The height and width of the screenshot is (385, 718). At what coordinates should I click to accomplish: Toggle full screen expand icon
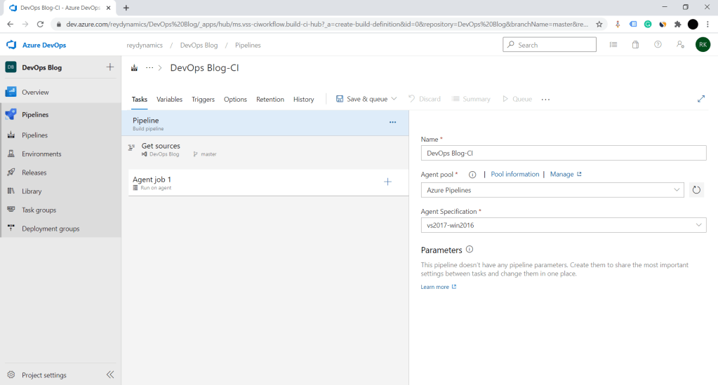[x=700, y=99]
